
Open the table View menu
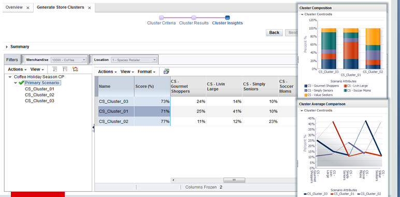[127, 72]
